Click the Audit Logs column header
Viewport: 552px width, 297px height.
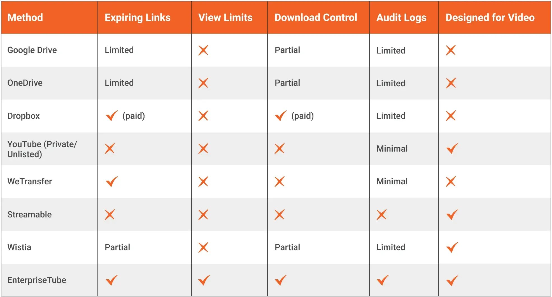coord(401,18)
